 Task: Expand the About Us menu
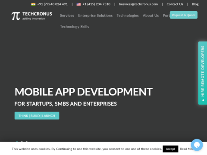click(151, 15)
